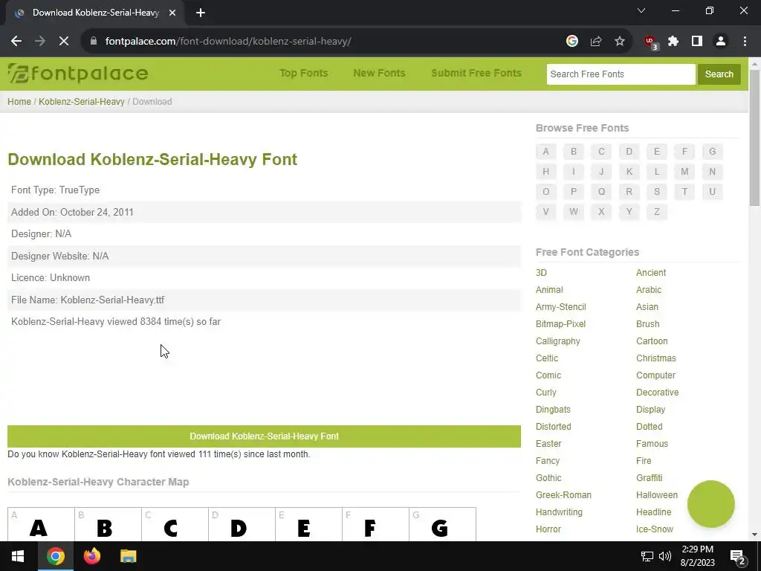Click the fontpalace logo

click(77, 74)
